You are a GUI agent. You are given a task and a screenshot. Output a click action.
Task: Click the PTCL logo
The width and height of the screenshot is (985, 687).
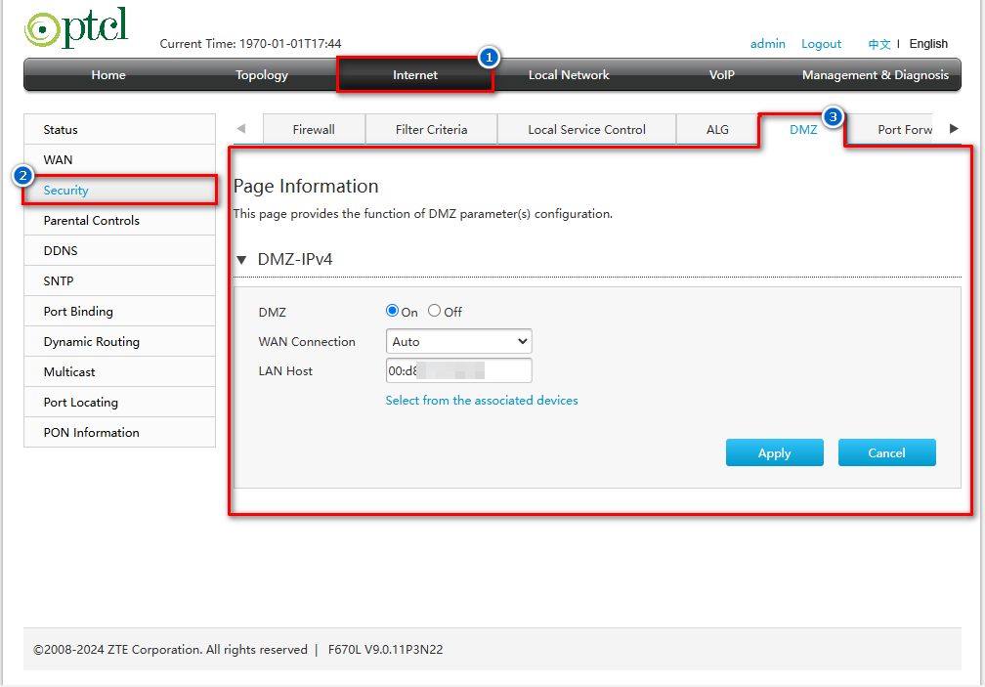(76, 28)
